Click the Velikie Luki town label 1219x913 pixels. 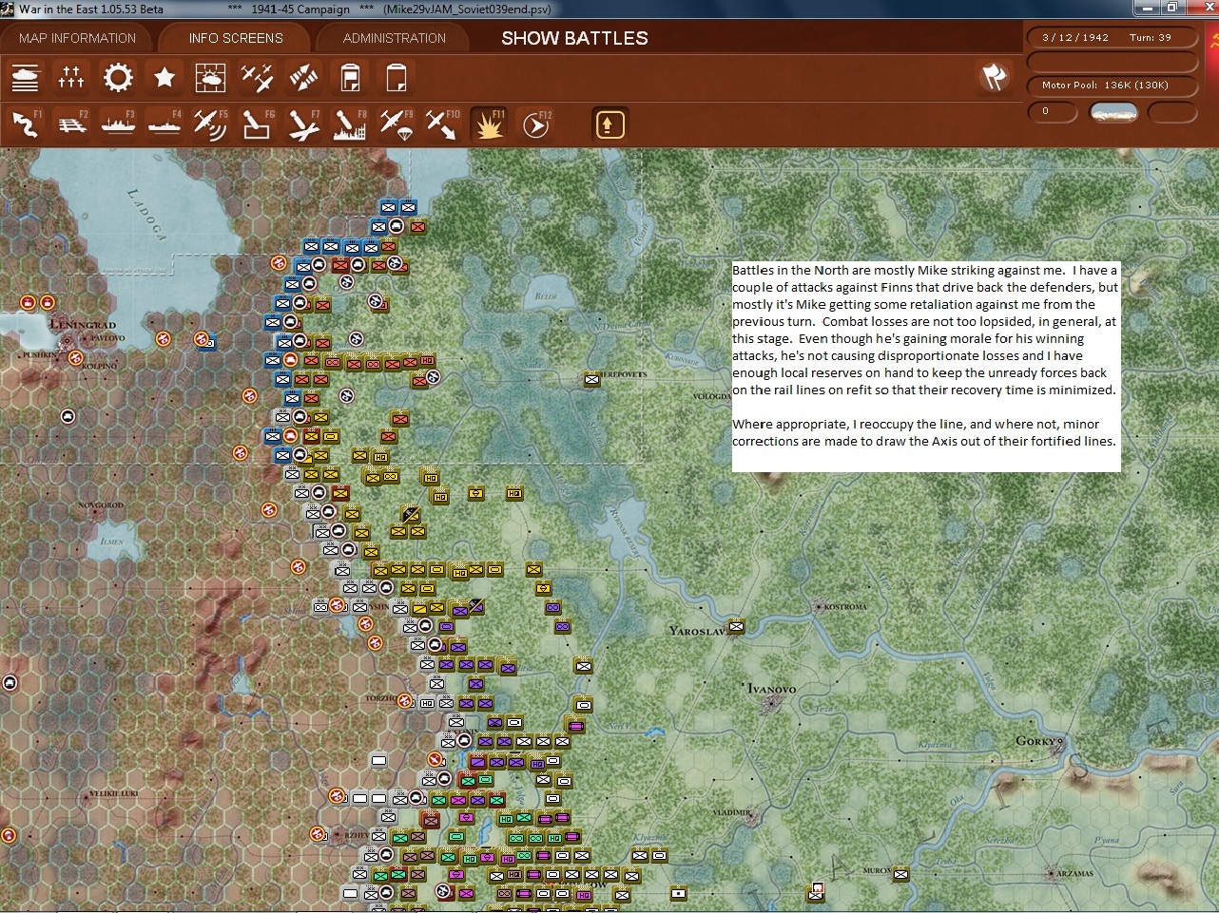coord(113,793)
